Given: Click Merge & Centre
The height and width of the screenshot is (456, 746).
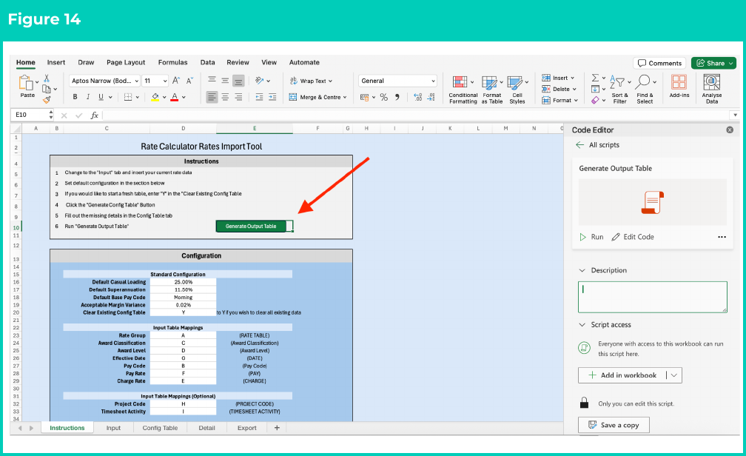Looking at the screenshot, I should [317, 97].
